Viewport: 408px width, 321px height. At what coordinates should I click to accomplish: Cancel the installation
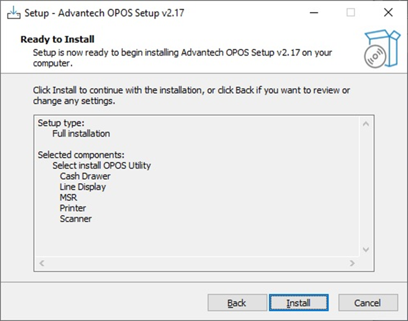click(x=367, y=303)
